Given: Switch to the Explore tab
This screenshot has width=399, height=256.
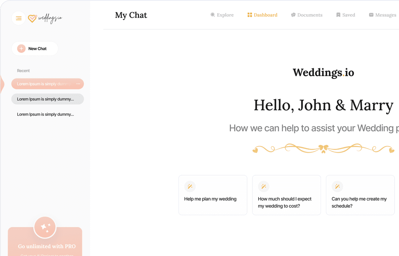Looking at the screenshot, I should tap(222, 15).
